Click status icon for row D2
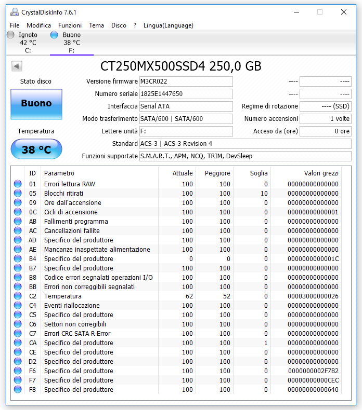 pyautogui.click(x=18, y=361)
